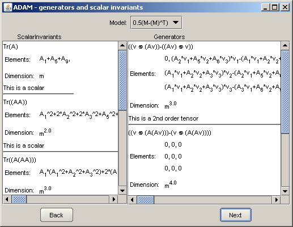
Task: Click the ScalarInvariants column label
Action: pyautogui.click(x=39, y=37)
